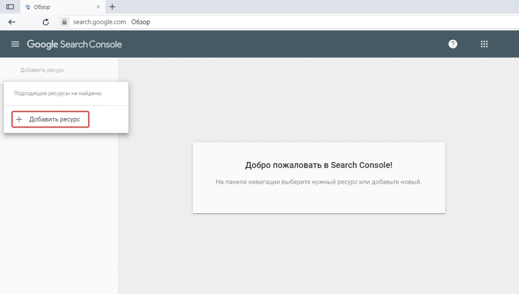Open the Google apps grid
This screenshot has height=294, width=519.
click(484, 44)
